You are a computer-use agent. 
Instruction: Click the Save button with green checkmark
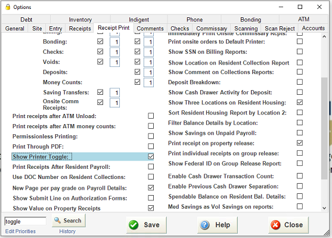point(147,225)
